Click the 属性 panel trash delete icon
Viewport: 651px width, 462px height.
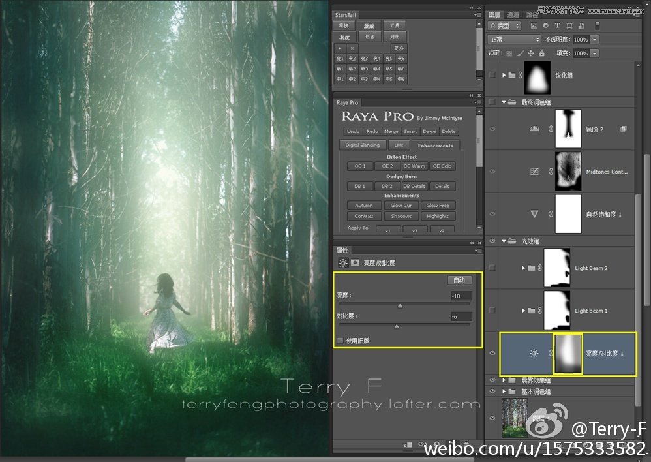pos(466,444)
